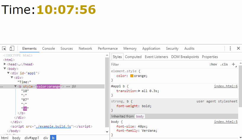Toggle the .cls element classes button
This screenshot has height=140, width=242.
pos(224,64)
